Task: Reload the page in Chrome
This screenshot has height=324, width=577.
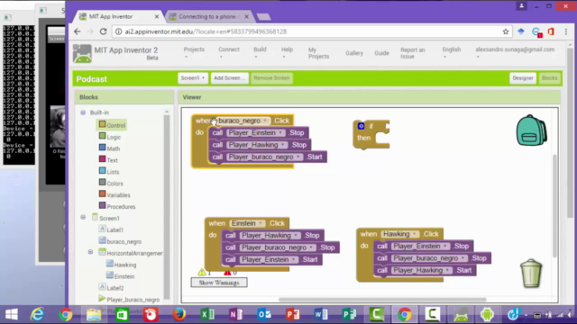Action: click(104, 31)
